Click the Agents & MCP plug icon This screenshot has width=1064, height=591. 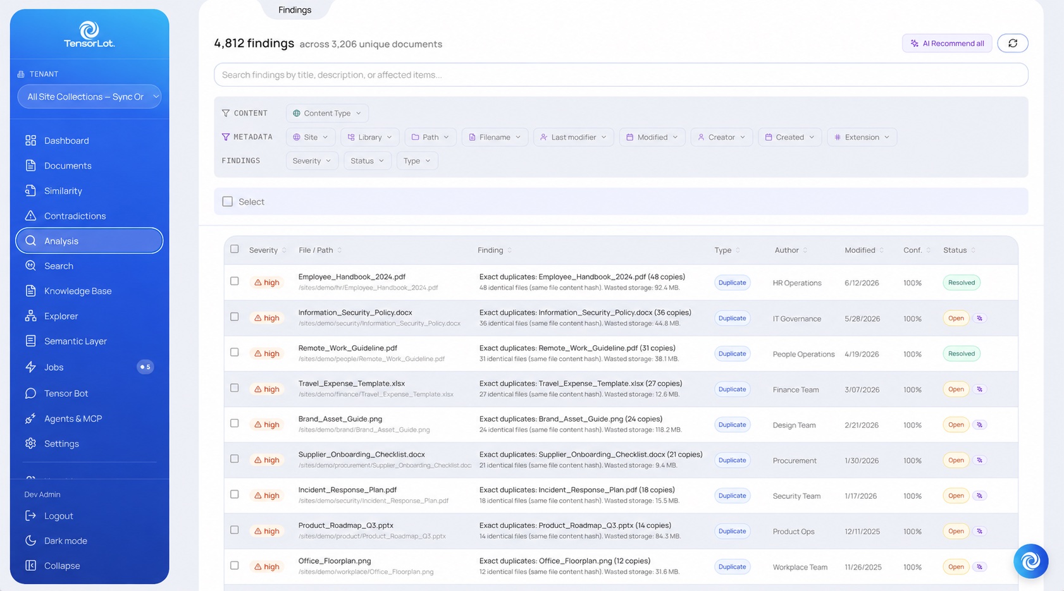(x=30, y=418)
